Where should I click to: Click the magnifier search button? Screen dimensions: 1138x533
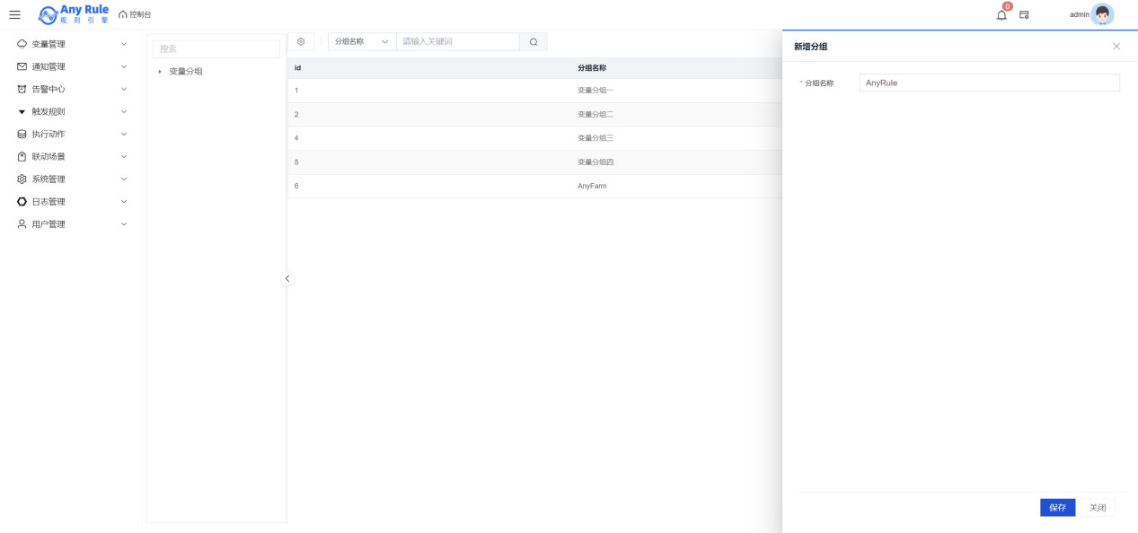534,42
